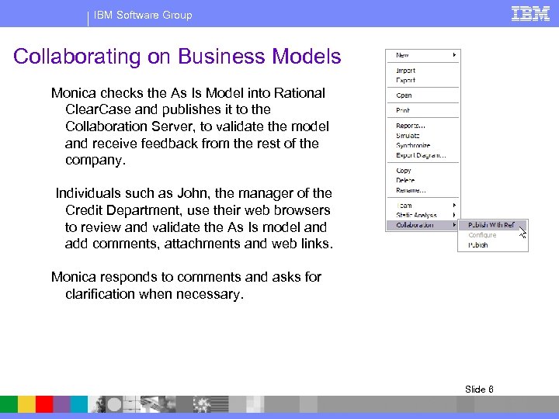This screenshot has height=419, width=559.
Task: Expand the arrow beside Collaboration
Action: [x=454, y=225]
